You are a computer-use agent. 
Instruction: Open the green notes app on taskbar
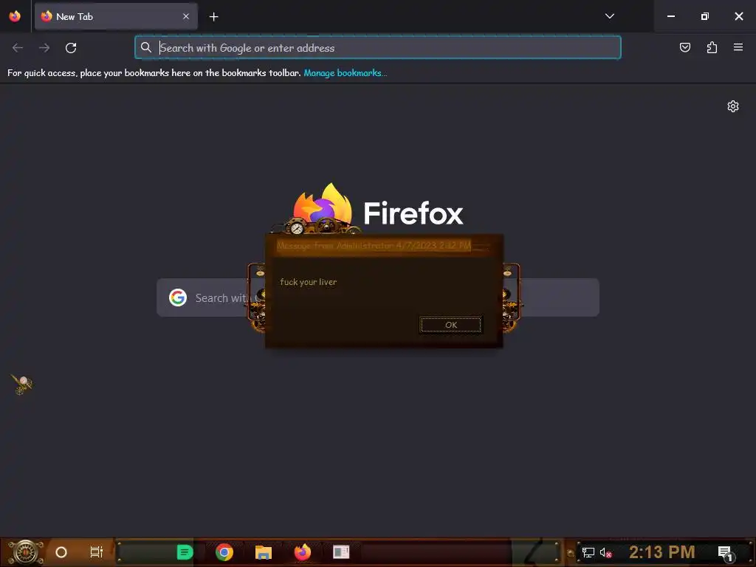click(x=185, y=552)
